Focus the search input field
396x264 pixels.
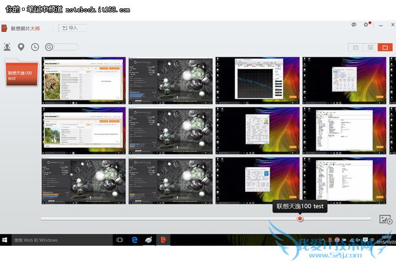click(66, 47)
